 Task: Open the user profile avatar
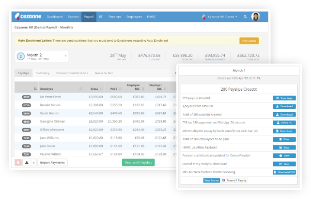[256, 17]
